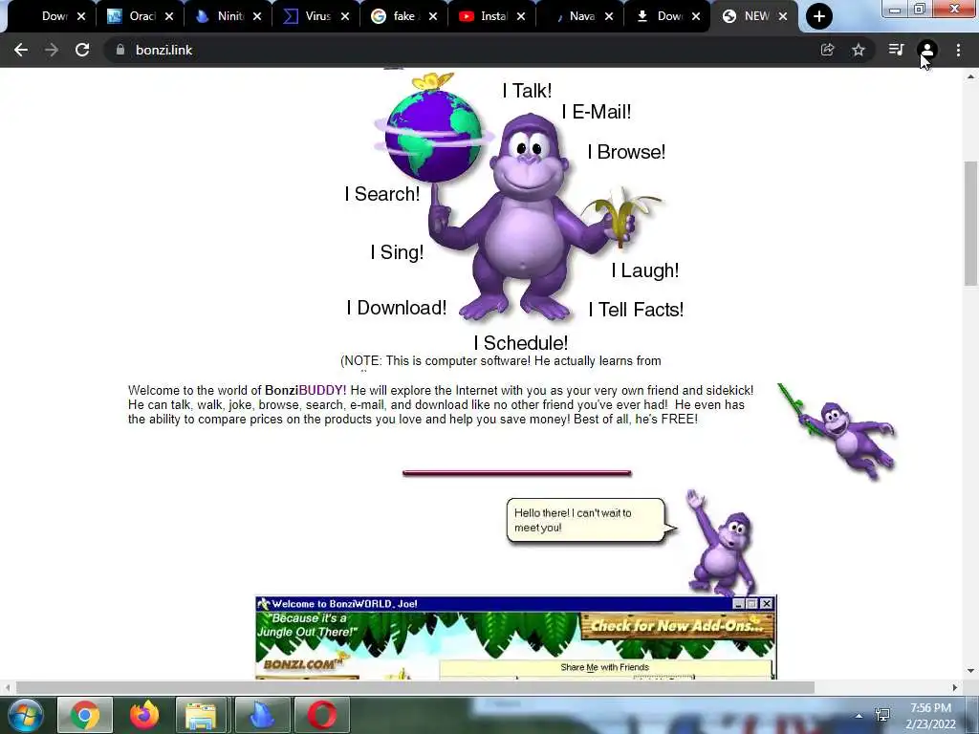Viewport: 979px width, 734px height.
Task: Show hidden tray icons arrow
Action: click(859, 716)
